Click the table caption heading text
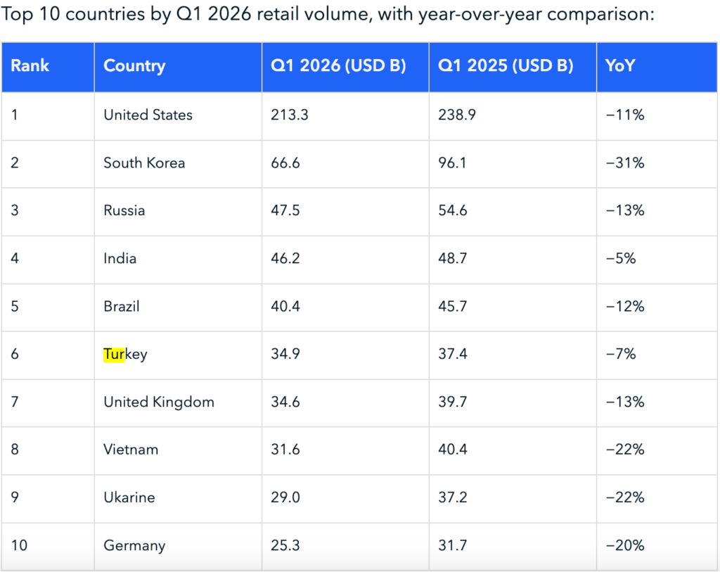720x572 pixels. [328, 14]
